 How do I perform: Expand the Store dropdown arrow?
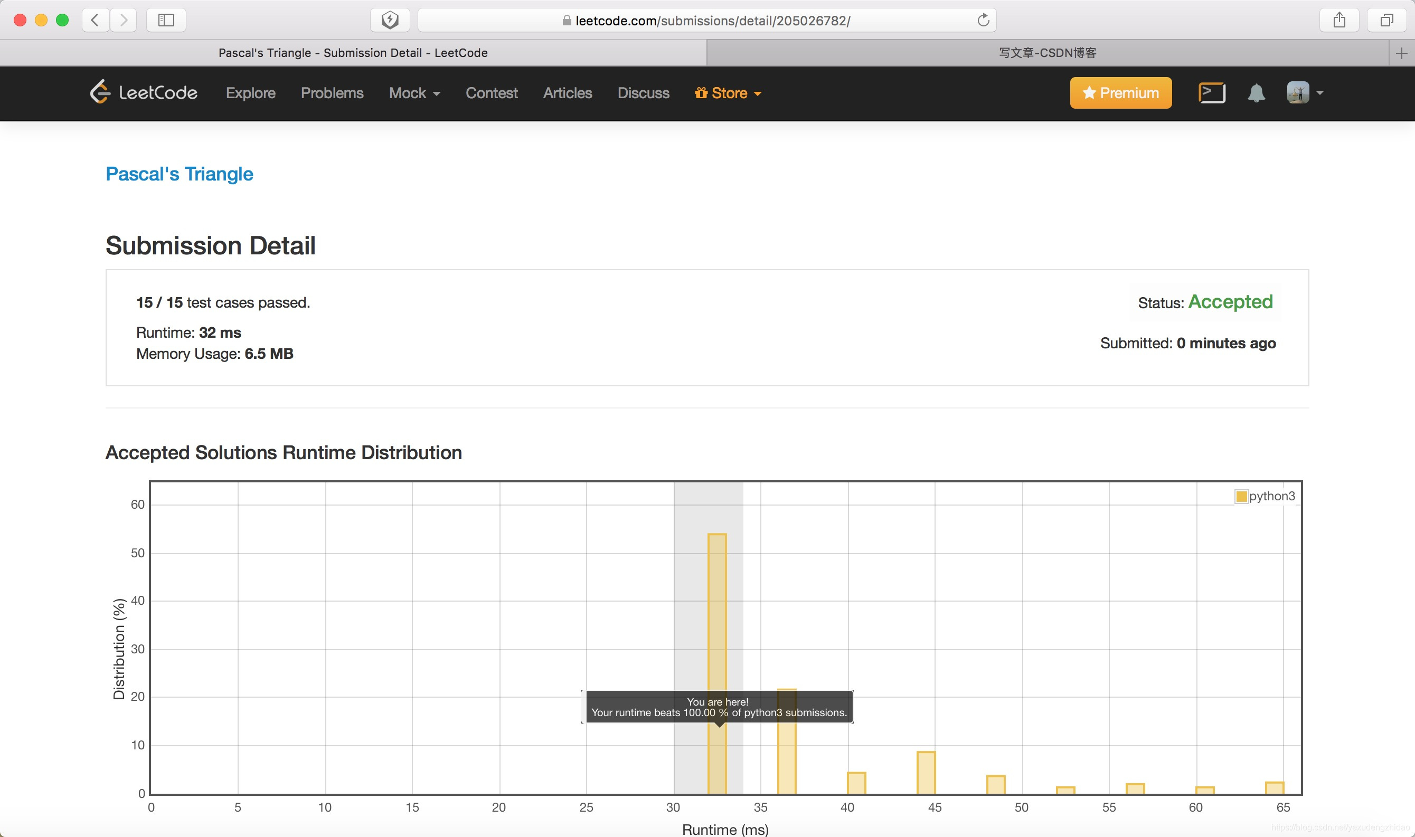(x=757, y=93)
